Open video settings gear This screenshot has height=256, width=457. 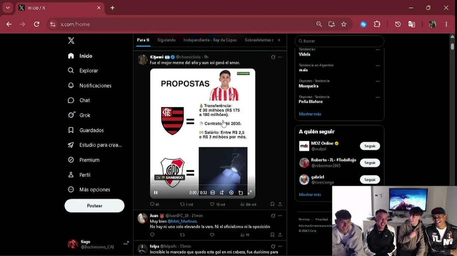click(x=231, y=193)
